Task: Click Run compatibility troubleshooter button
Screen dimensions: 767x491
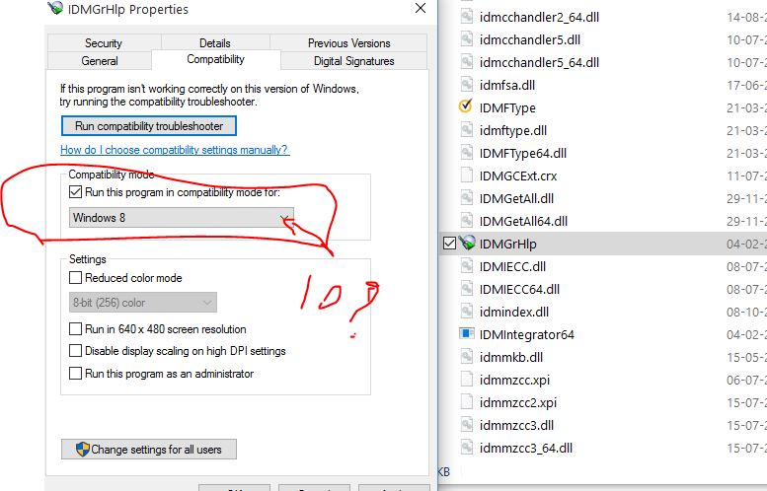Action: 149,125
